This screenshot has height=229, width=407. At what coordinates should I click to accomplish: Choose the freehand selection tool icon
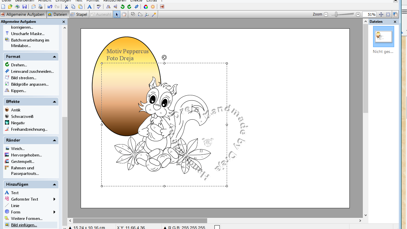(140, 14)
